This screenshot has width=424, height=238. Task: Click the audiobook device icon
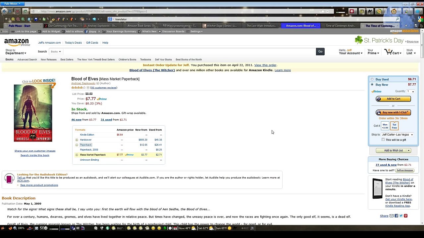pos(9,179)
